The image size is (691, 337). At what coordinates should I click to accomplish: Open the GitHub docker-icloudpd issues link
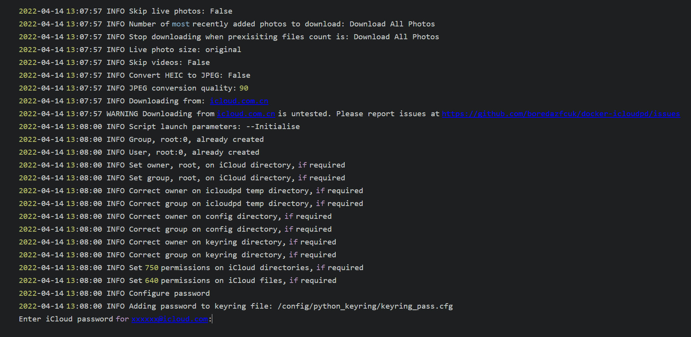(x=561, y=114)
